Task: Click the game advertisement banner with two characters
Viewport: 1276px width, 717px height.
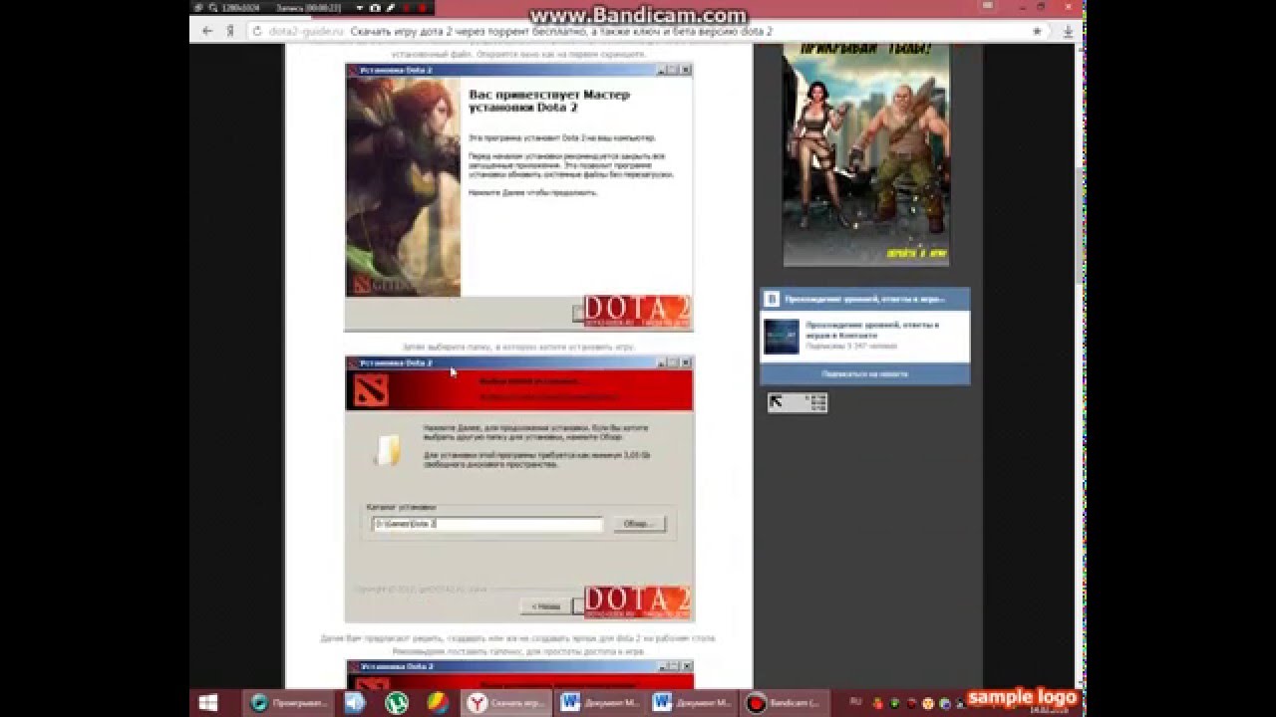Action: [865, 153]
